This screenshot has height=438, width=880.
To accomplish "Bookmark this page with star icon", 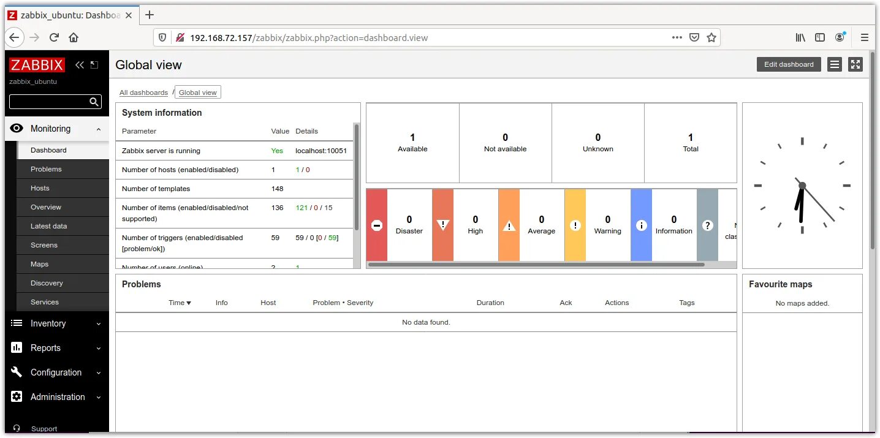I will (x=711, y=37).
